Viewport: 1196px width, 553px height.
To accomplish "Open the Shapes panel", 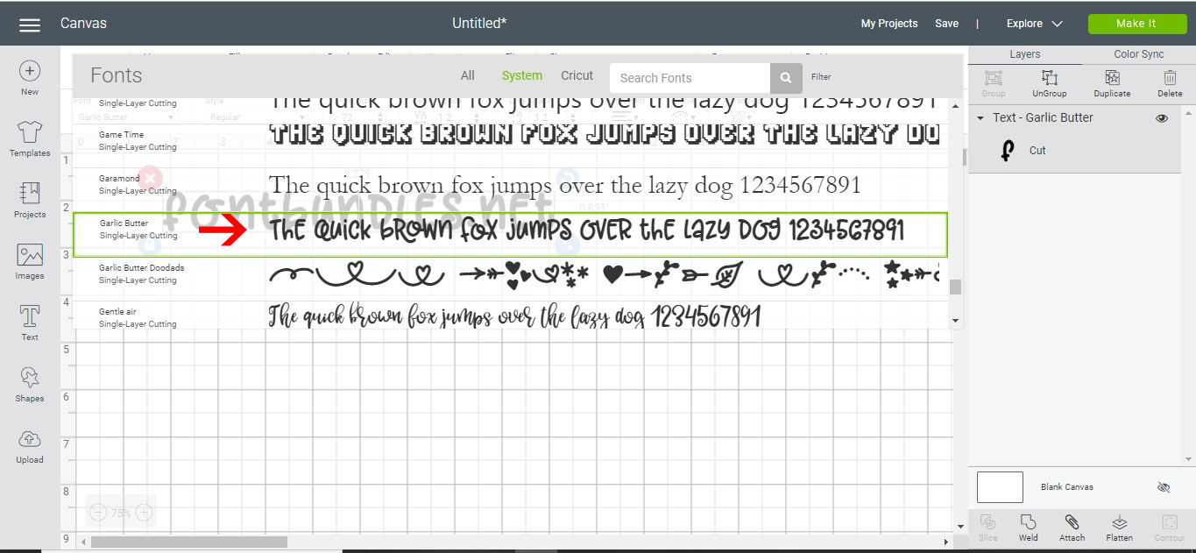I will [x=30, y=384].
